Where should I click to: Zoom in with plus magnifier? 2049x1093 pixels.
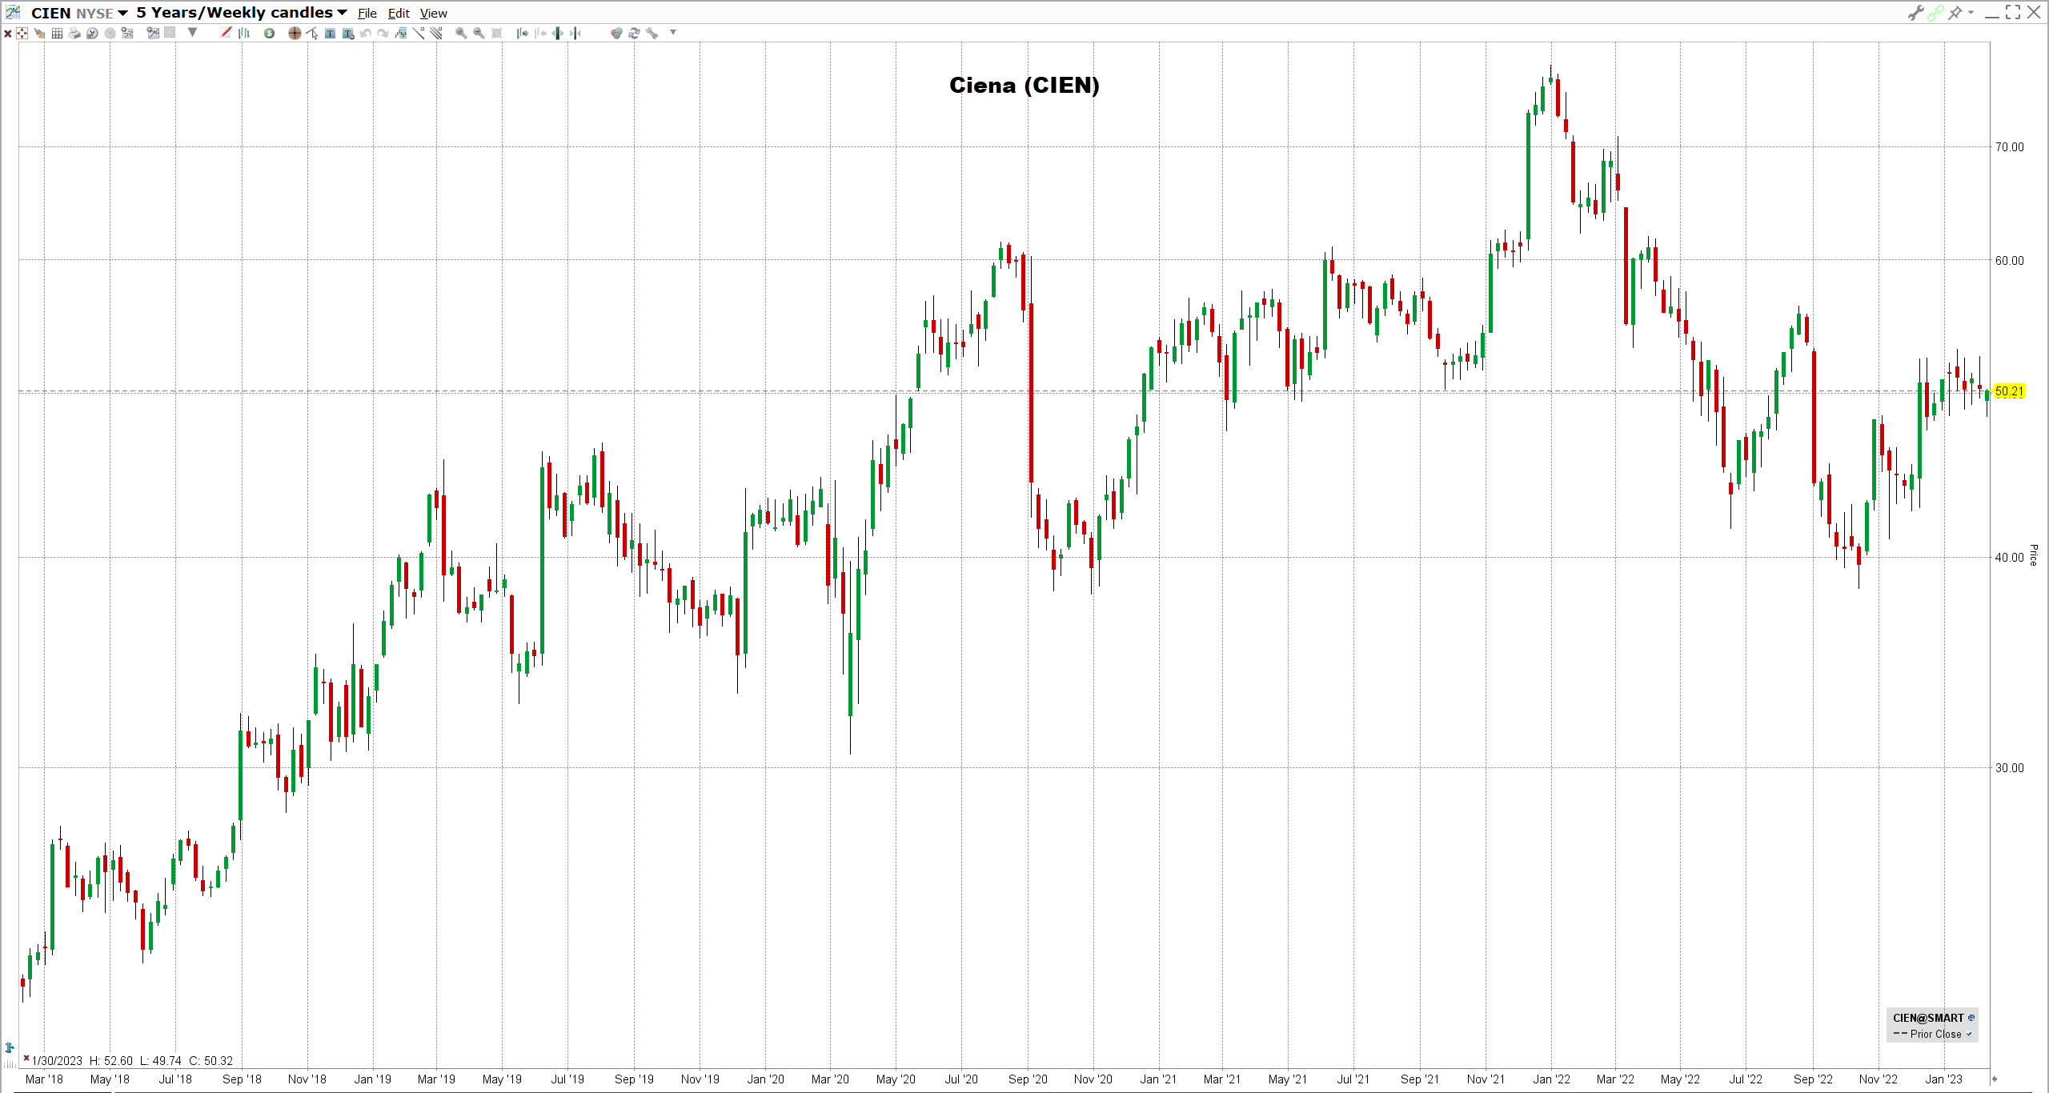point(461,33)
